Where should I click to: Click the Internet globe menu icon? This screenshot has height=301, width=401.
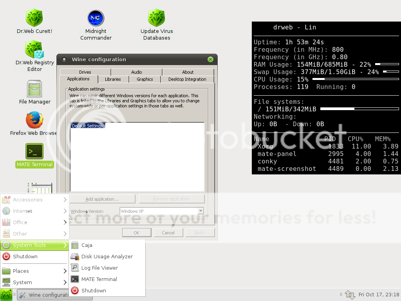[x=6, y=211]
